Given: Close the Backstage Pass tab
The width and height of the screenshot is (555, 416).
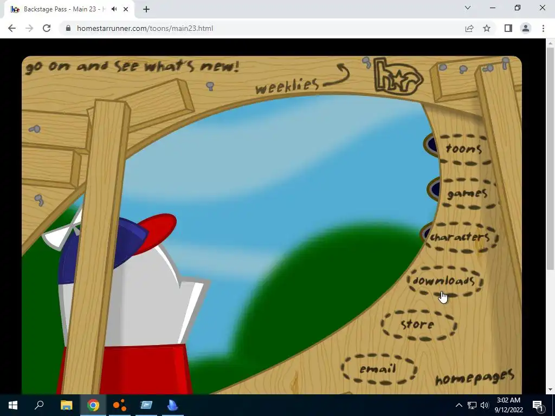Looking at the screenshot, I should pyautogui.click(x=126, y=9).
